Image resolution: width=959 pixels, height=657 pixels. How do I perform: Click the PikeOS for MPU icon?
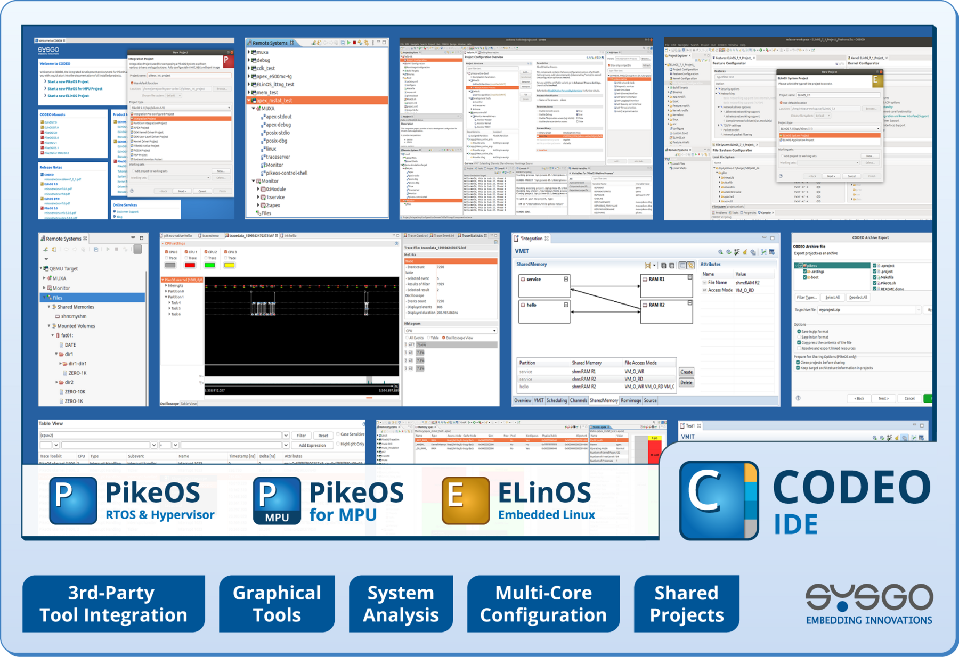click(277, 500)
